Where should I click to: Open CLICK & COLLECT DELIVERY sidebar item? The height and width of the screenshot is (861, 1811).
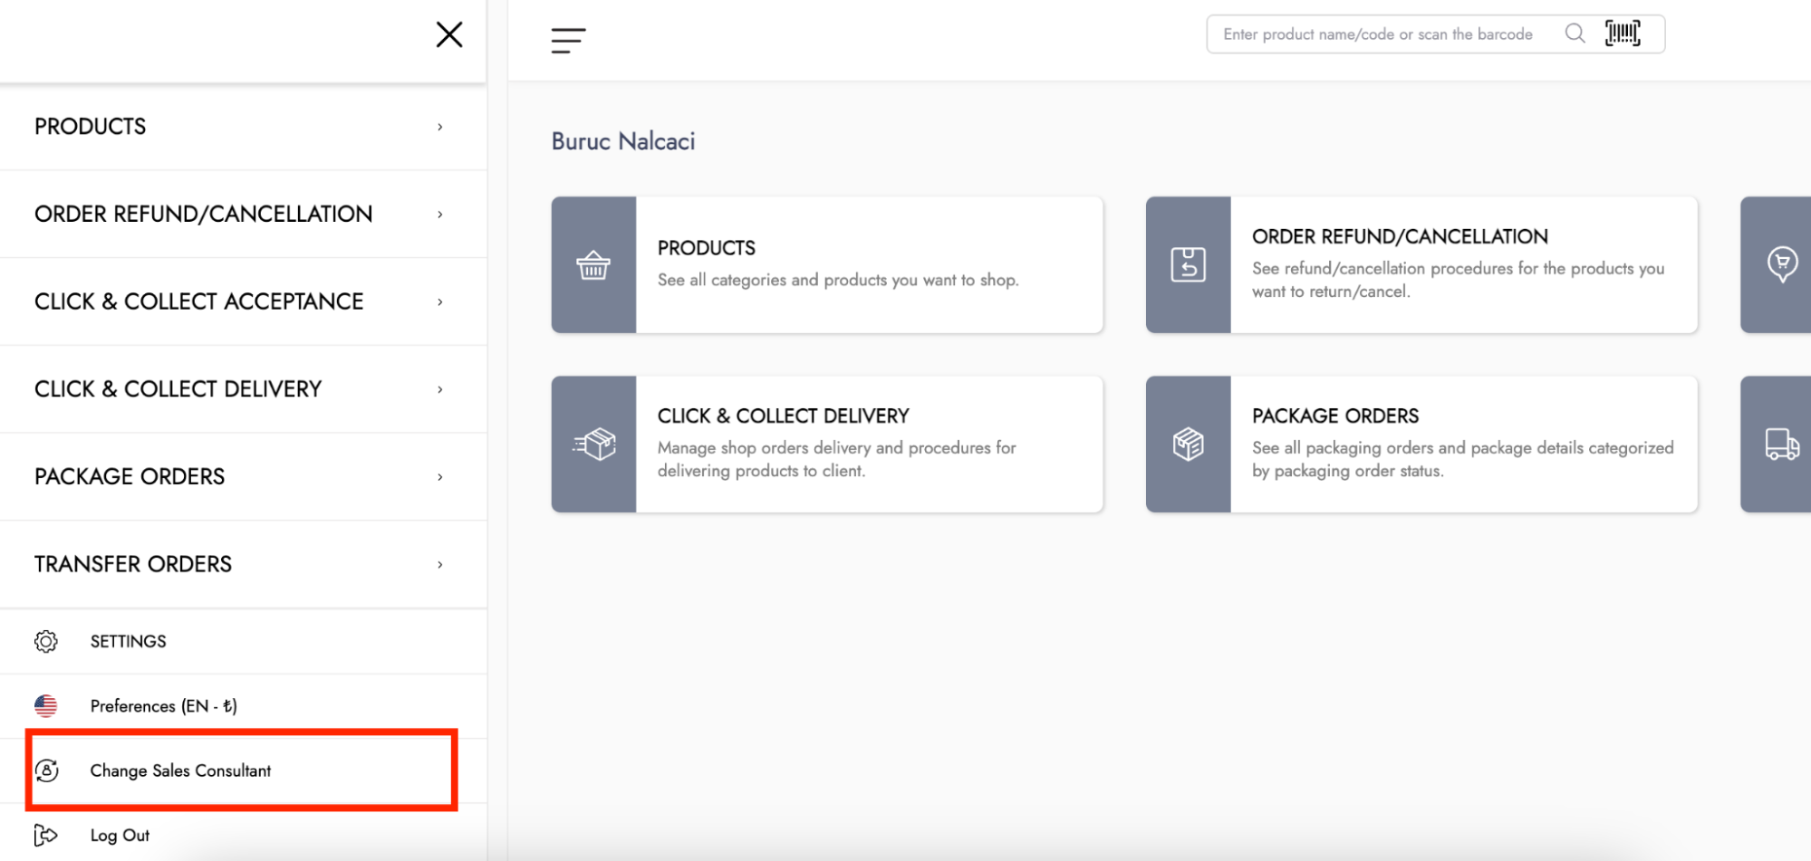[178, 389]
